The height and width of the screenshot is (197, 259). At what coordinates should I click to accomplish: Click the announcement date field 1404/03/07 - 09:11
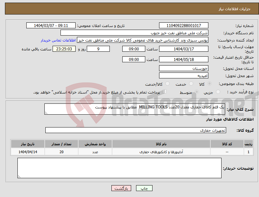[x=51, y=25]
